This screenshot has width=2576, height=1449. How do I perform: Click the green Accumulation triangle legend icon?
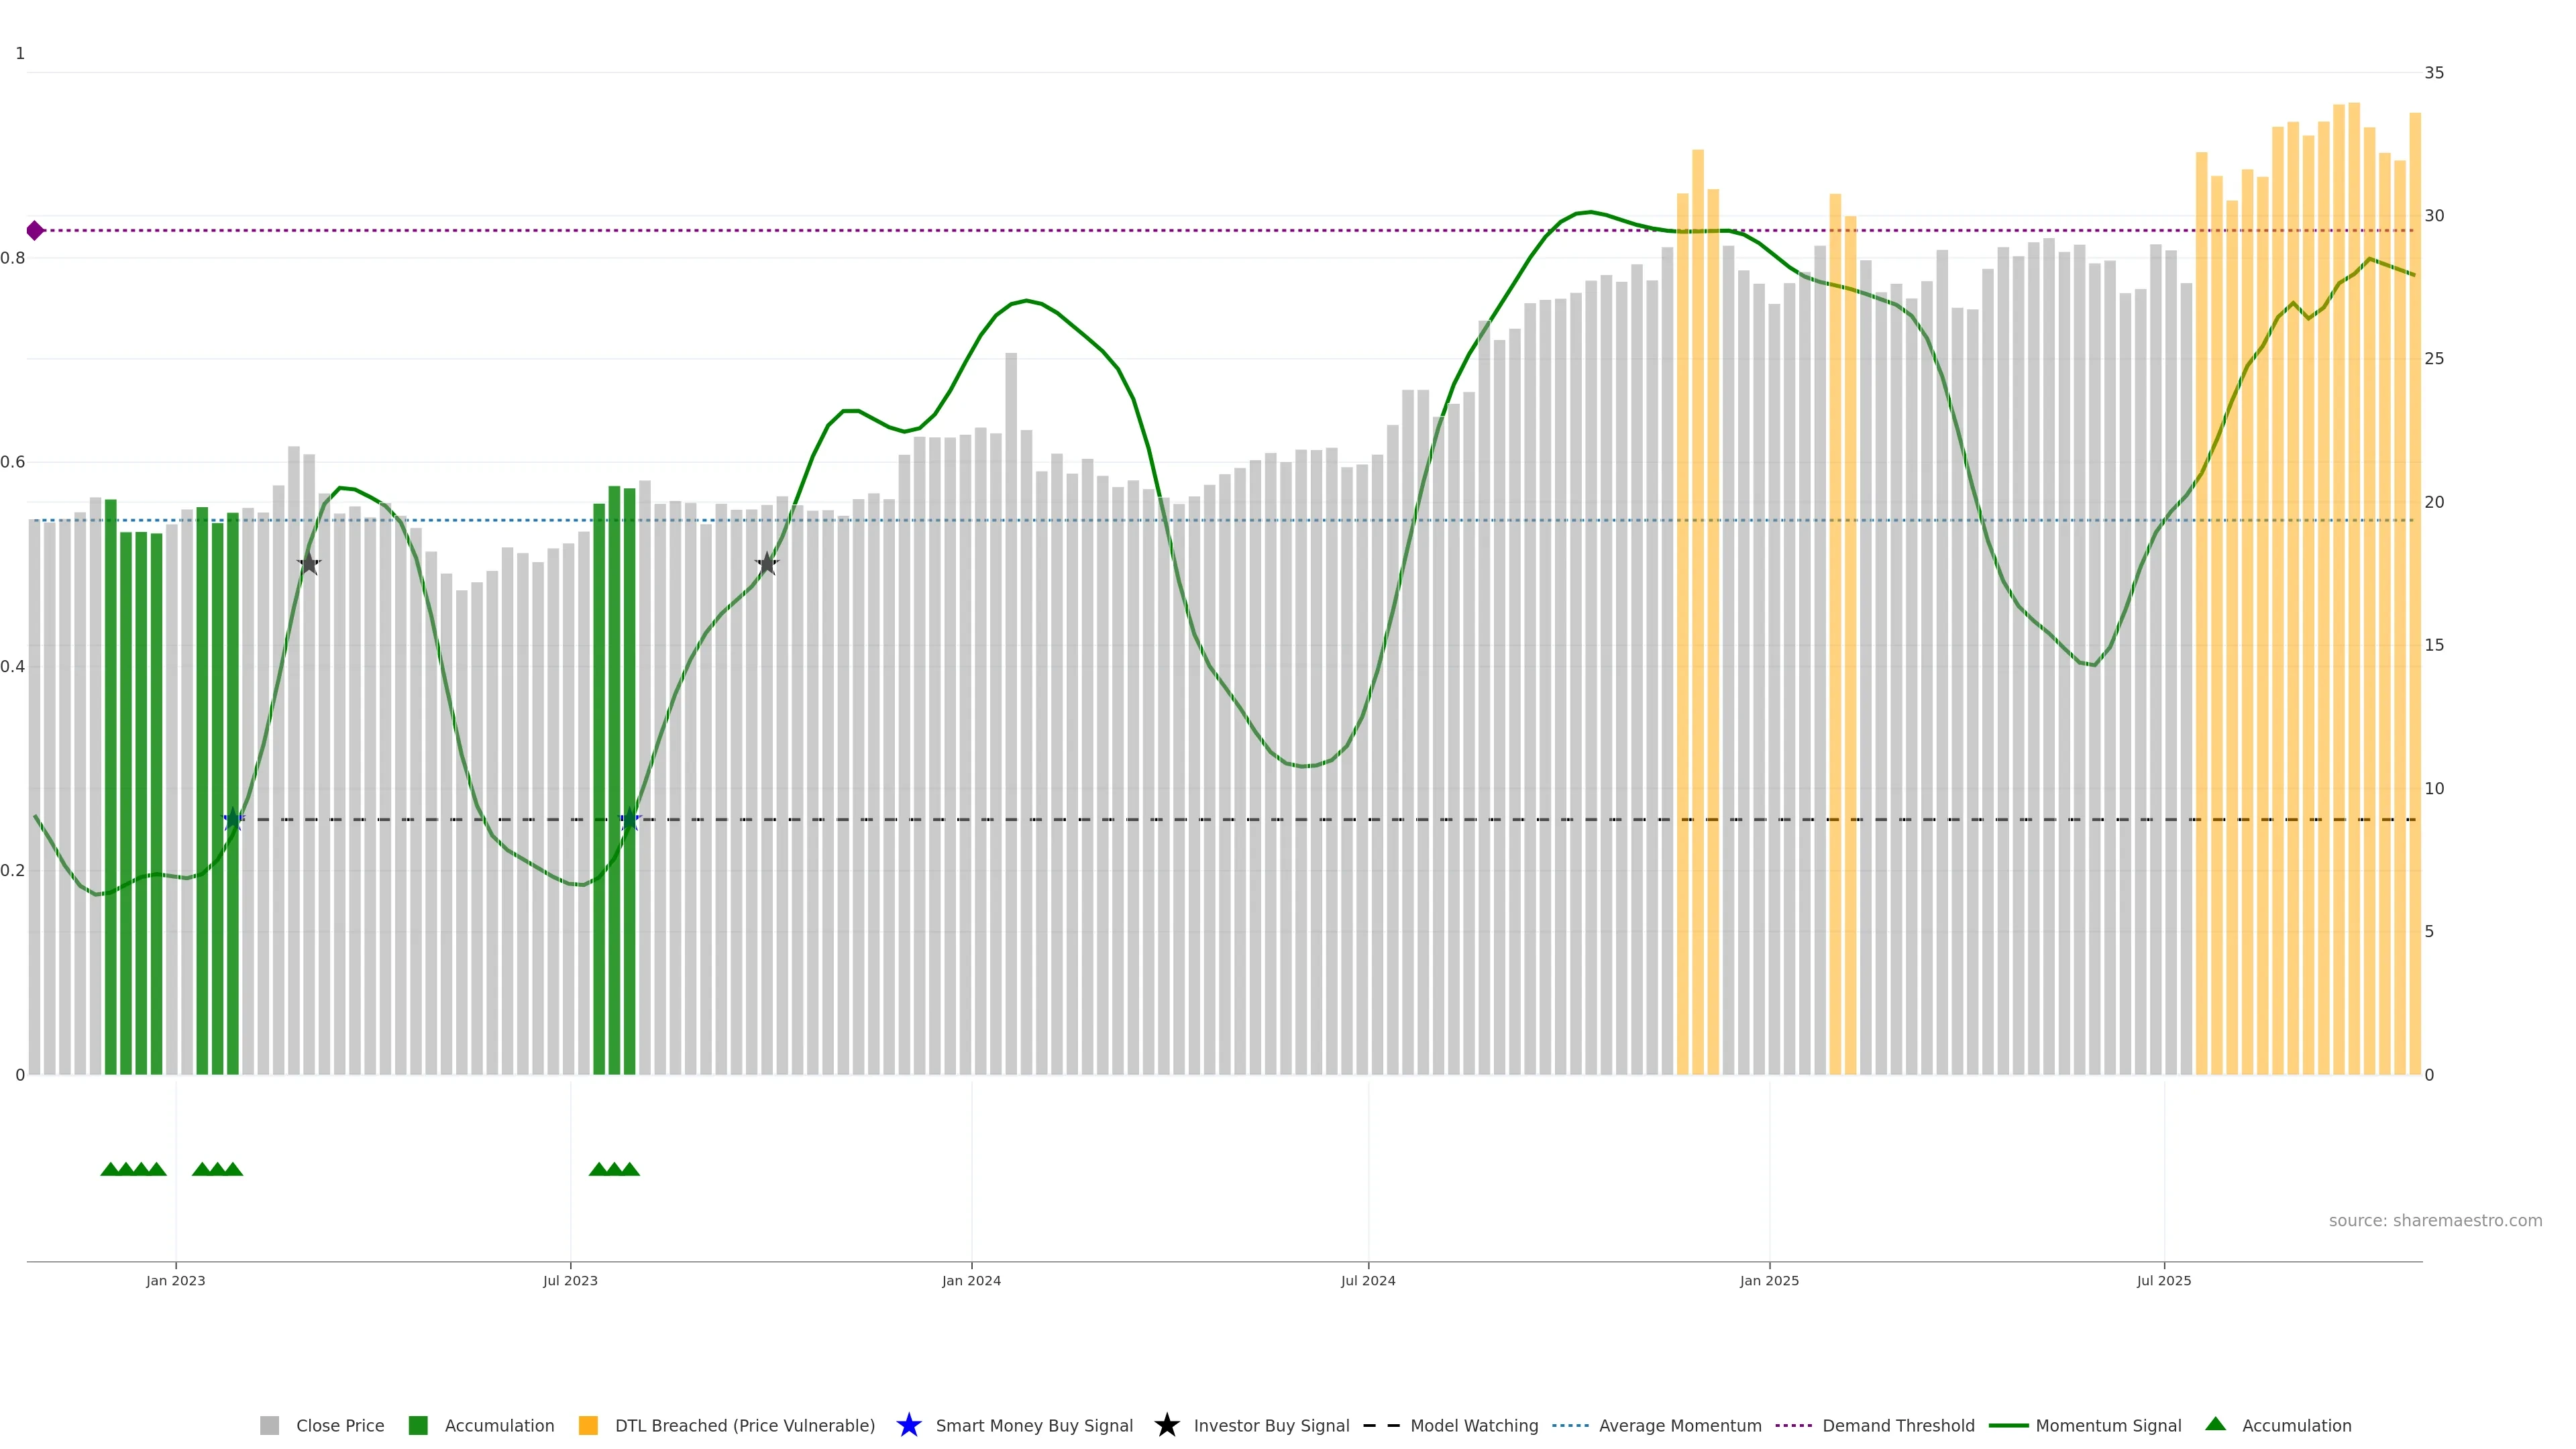[2215, 1424]
